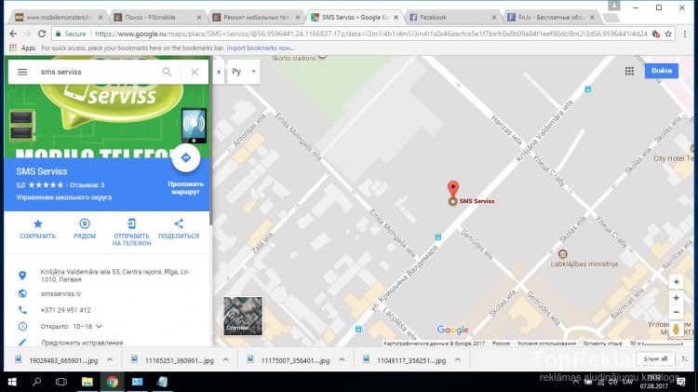Zoom in on the map

tap(677, 299)
